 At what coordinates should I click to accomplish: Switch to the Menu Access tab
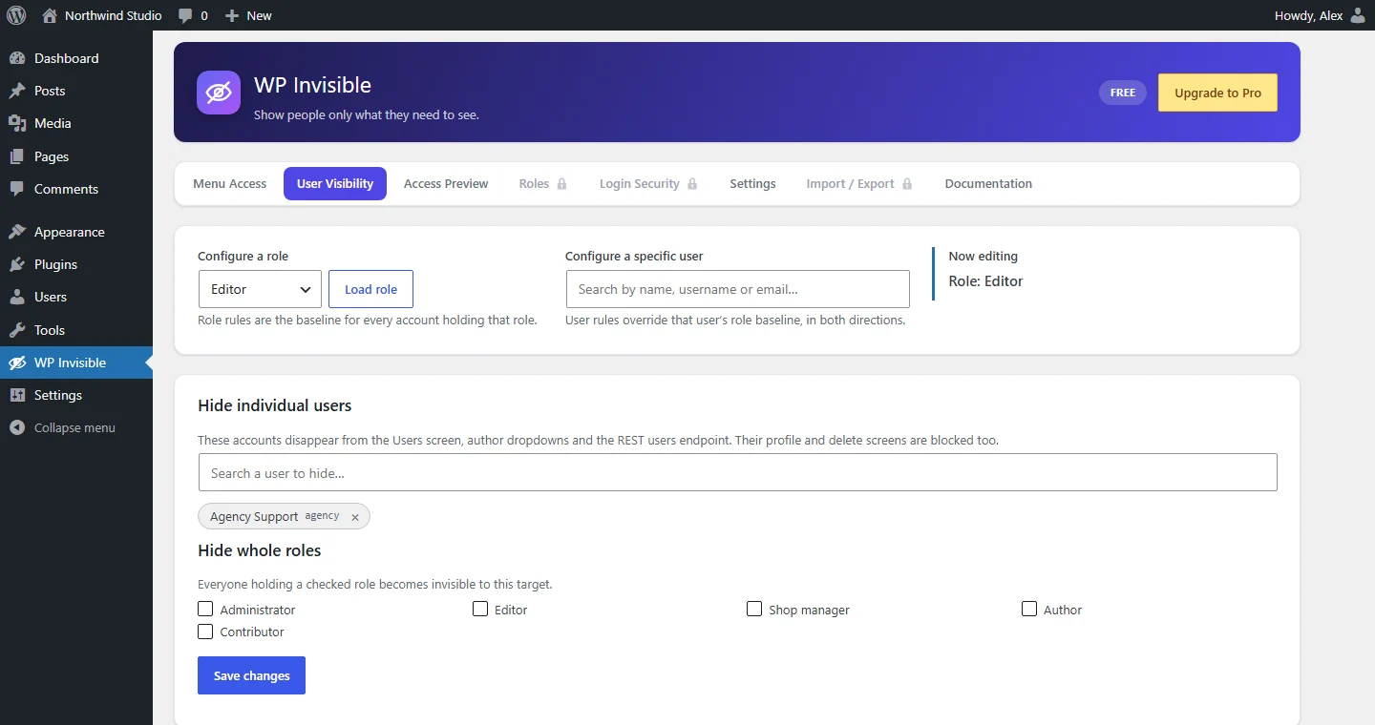230,184
